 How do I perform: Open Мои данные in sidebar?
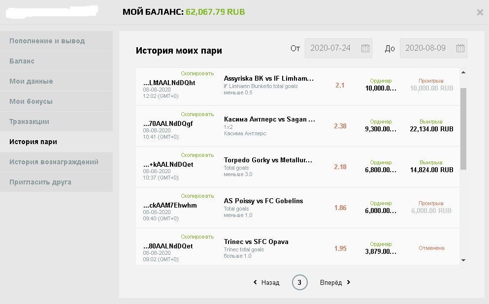tap(31, 81)
